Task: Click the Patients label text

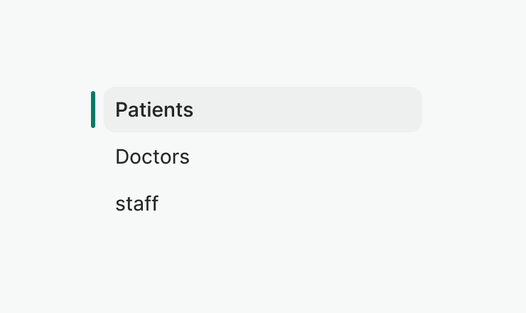Action: tap(154, 110)
